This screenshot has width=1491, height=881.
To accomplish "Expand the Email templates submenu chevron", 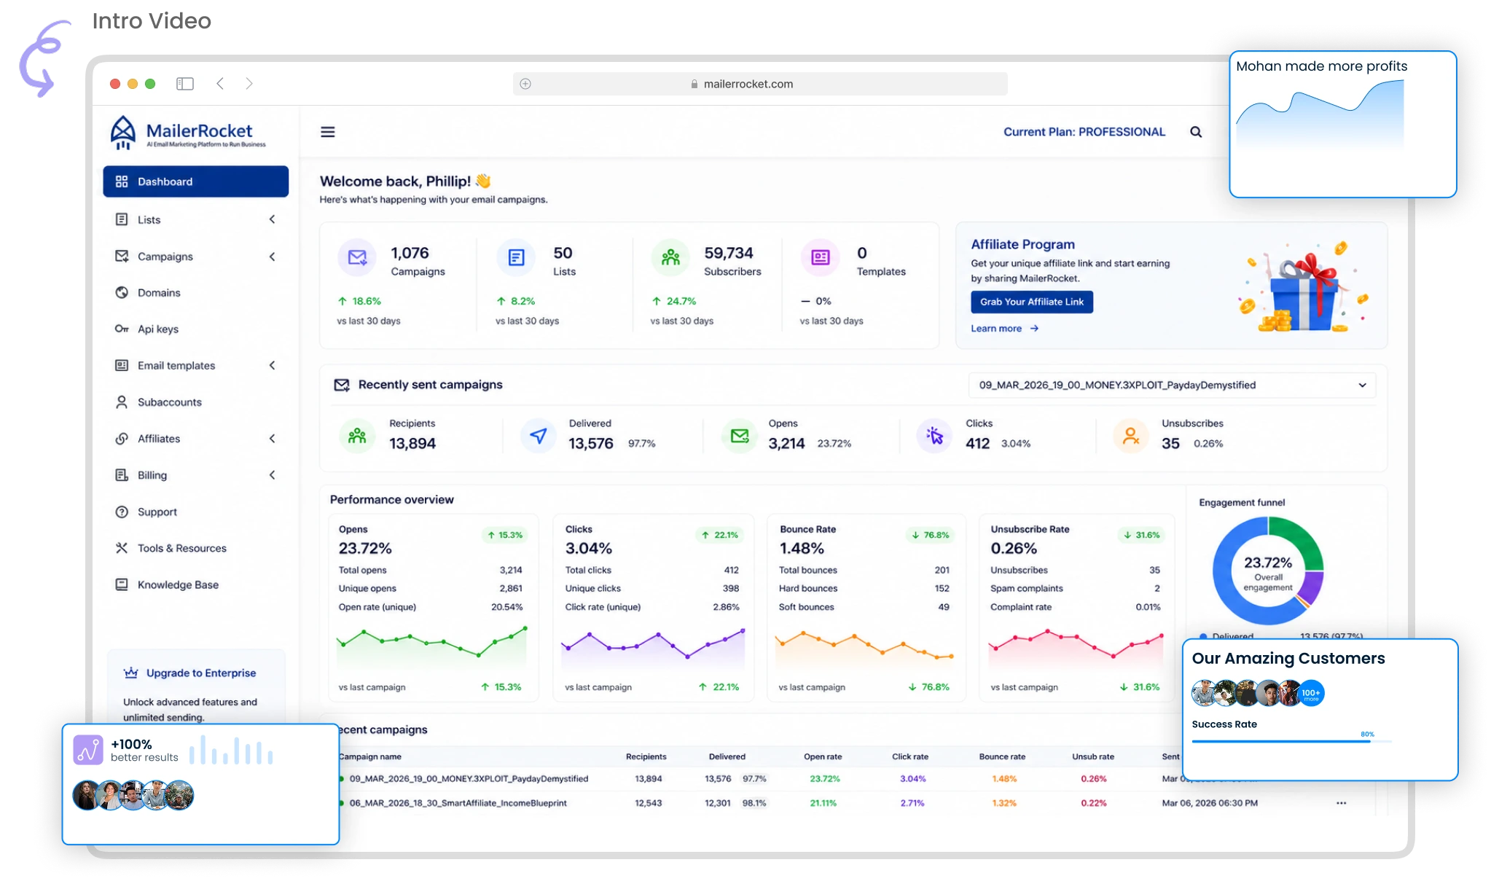I will click(x=273, y=365).
